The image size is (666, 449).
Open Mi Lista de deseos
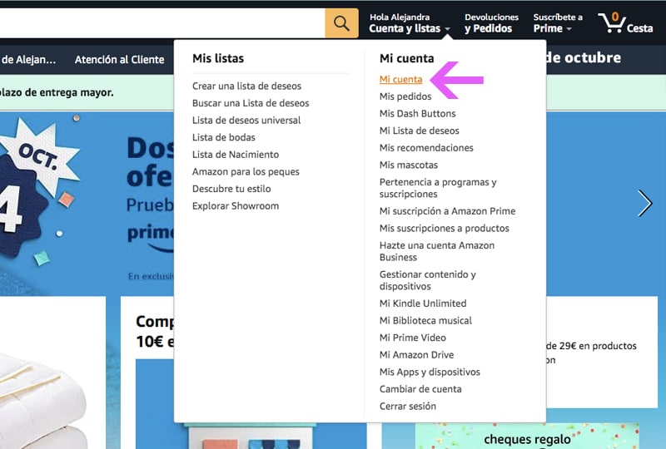(x=420, y=131)
